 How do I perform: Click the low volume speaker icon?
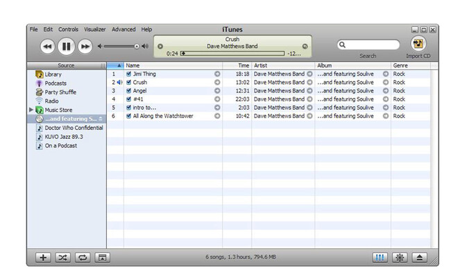pyautogui.click(x=100, y=46)
